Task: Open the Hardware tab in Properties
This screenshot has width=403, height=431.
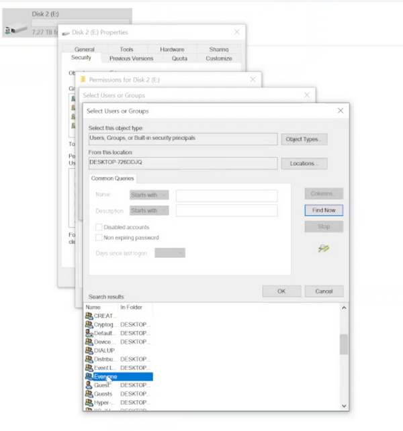Action: (x=172, y=50)
